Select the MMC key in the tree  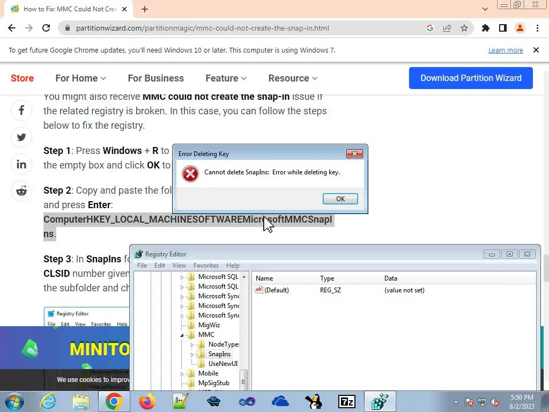pos(206,335)
